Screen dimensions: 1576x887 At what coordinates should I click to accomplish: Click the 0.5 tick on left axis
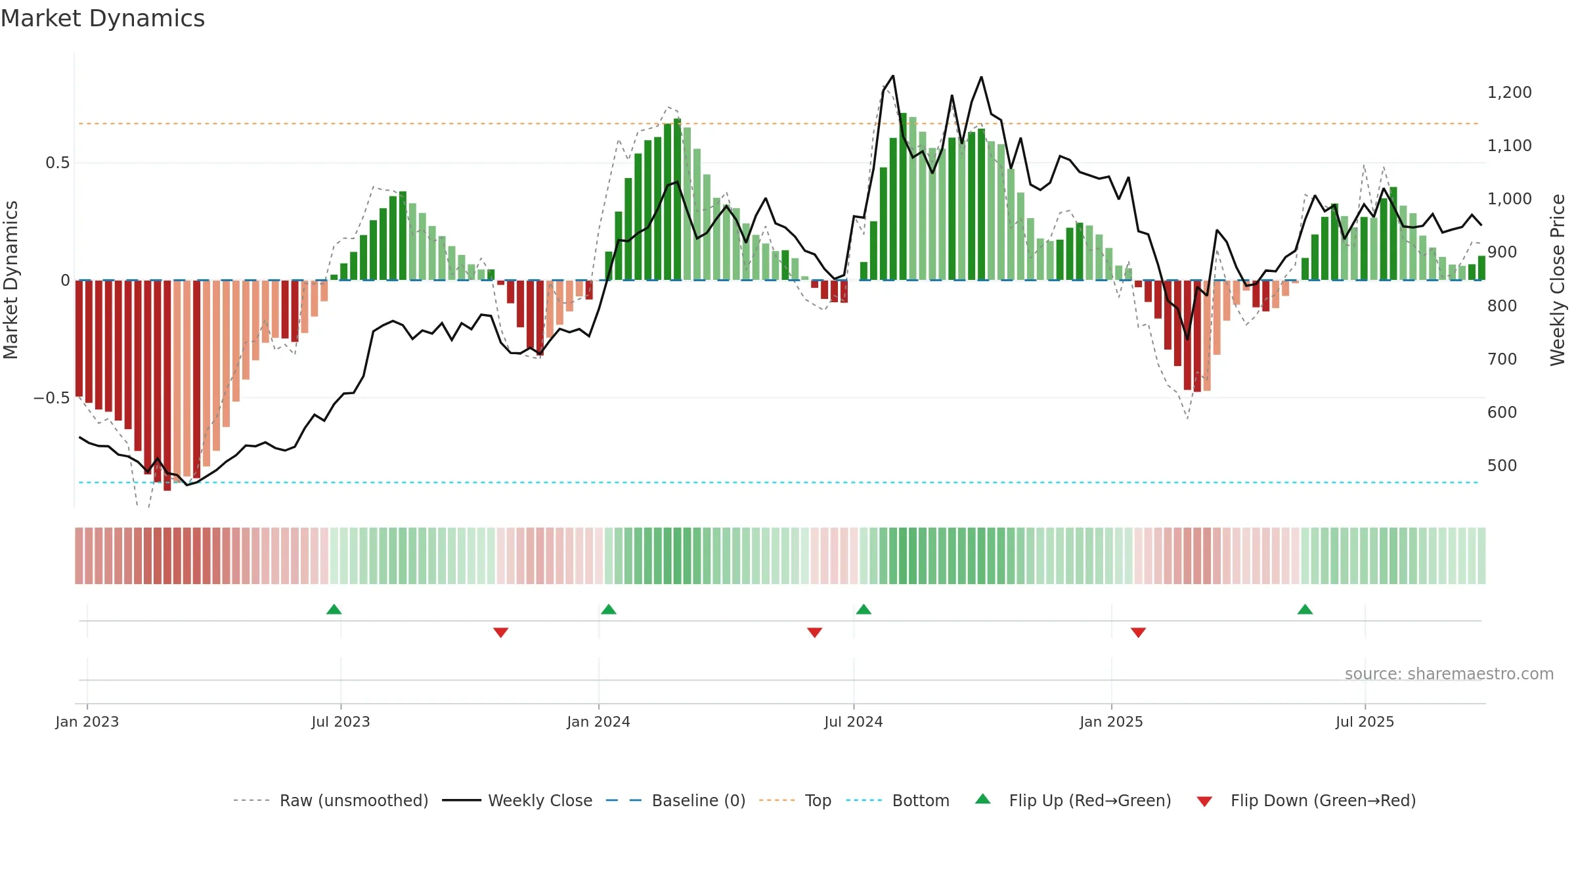(58, 163)
